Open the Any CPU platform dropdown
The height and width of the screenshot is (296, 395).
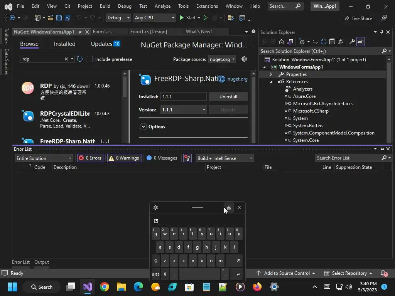pyautogui.click(x=154, y=18)
